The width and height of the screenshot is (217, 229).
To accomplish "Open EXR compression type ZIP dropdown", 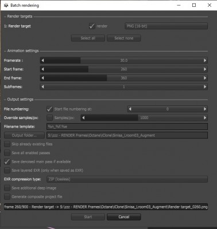I will (x=127, y=179).
